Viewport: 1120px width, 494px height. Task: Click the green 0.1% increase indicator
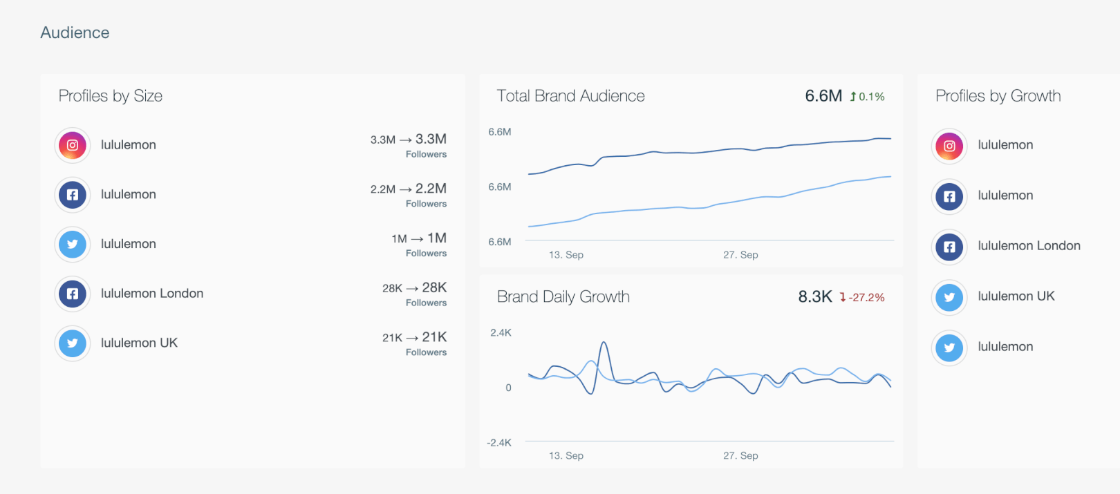coord(868,97)
